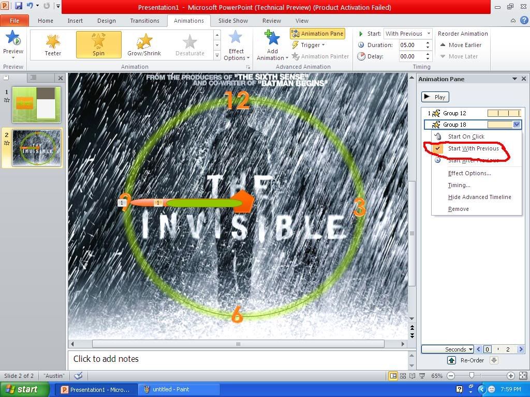The image size is (530, 397).
Task: Toggle the Animation Pane button
Action: [317, 34]
